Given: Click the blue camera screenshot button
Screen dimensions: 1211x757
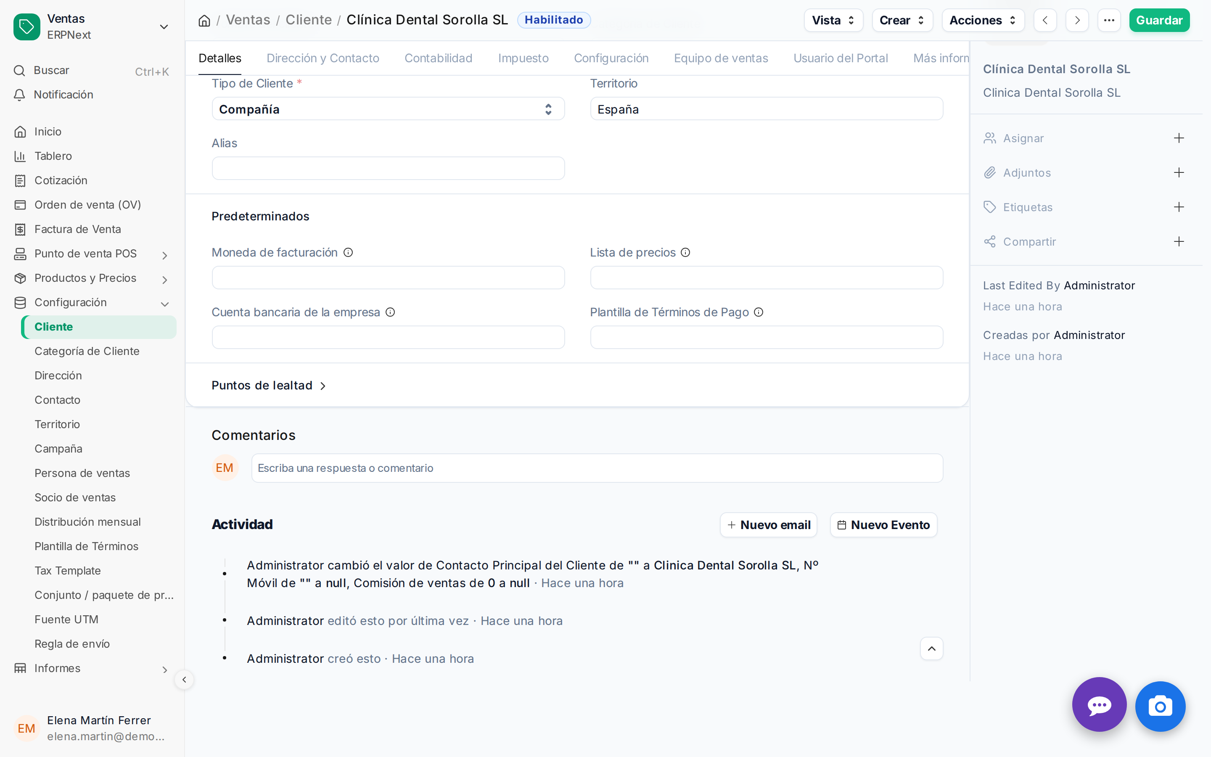Looking at the screenshot, I should point(1160,707).
